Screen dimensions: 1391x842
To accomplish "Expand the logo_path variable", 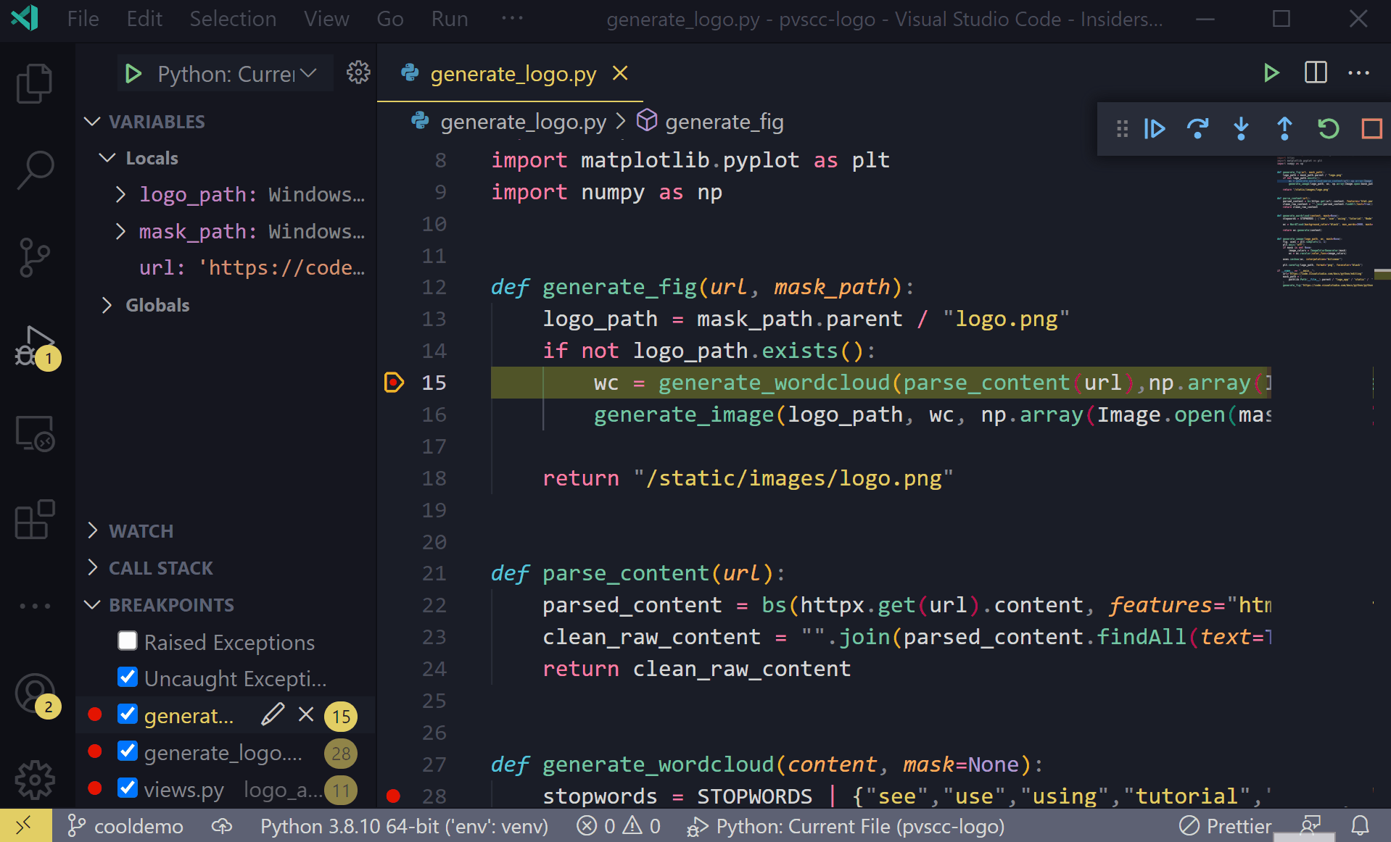I will point(120,194).
